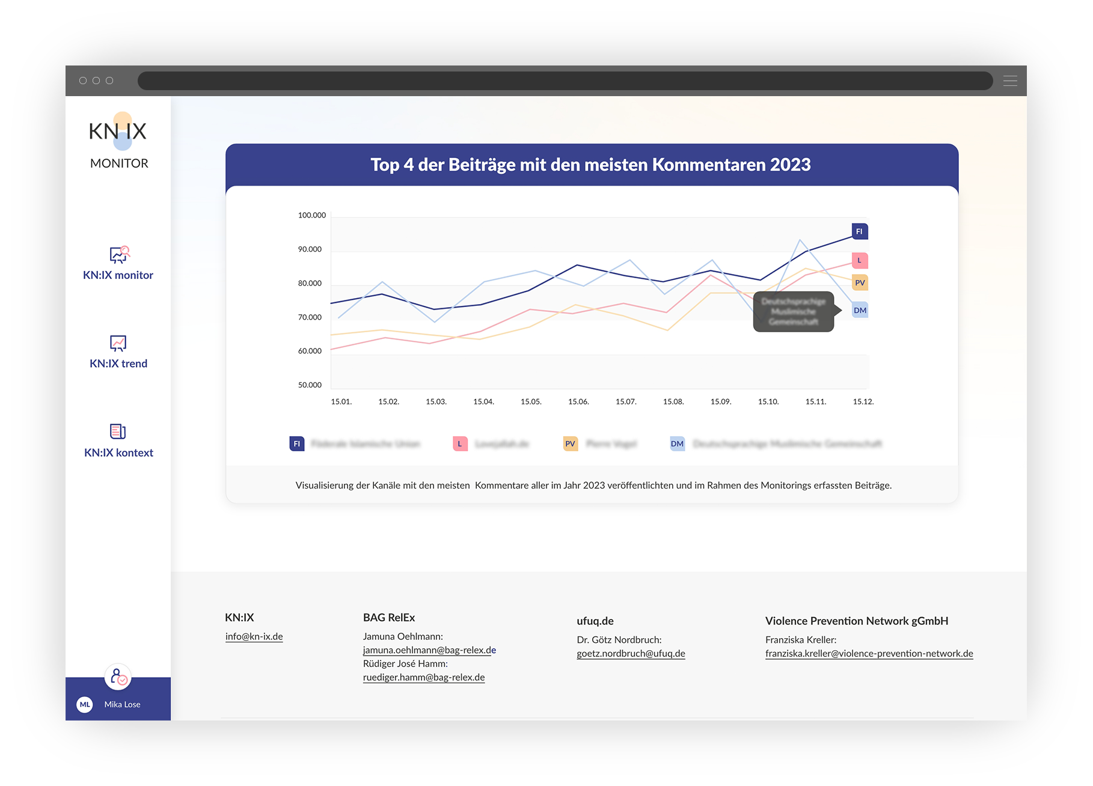Screen dimensions: 1093x786
Task: Click the goetz.nordbruch@ufuq.de link
Action: [x=630, y=653]
